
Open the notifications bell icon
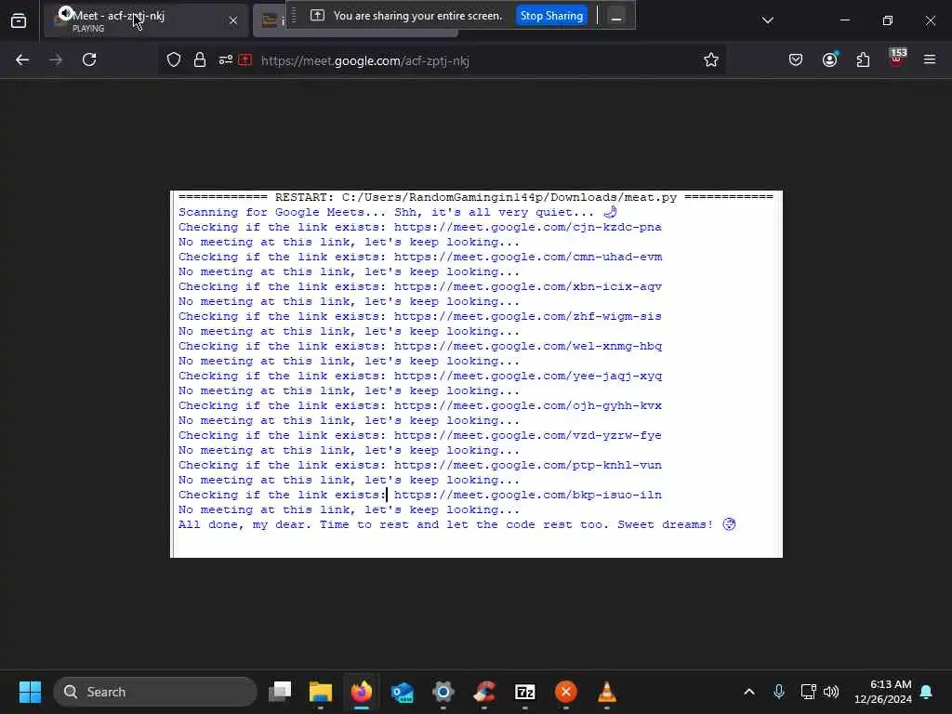[x=927, y=692]
